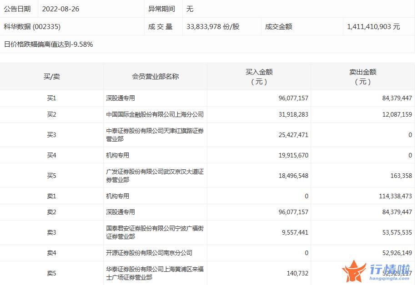Click the 成交量 label
The height and width of the screenshot is (285, 417).
(x=161, y=26)
